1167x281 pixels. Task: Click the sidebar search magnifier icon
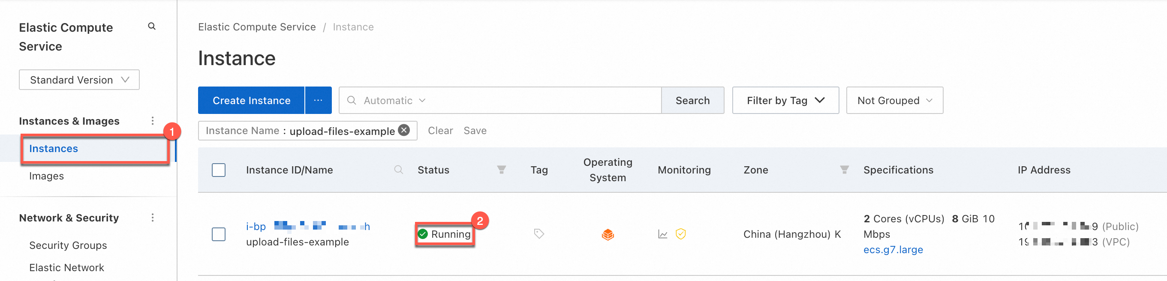tap(152, 27)
